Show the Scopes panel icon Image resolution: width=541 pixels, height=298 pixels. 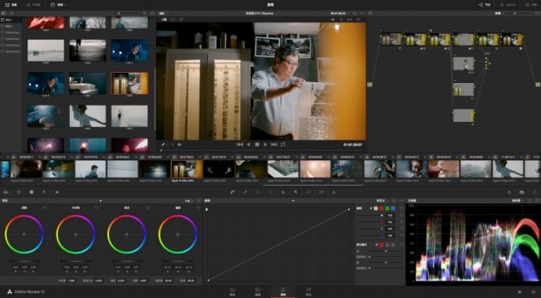tap(522, 192)
